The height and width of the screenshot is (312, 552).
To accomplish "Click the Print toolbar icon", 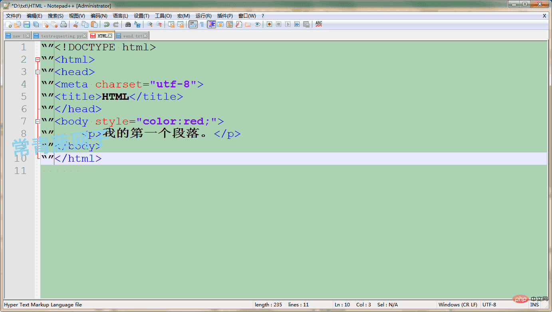I will click(64, 24).
